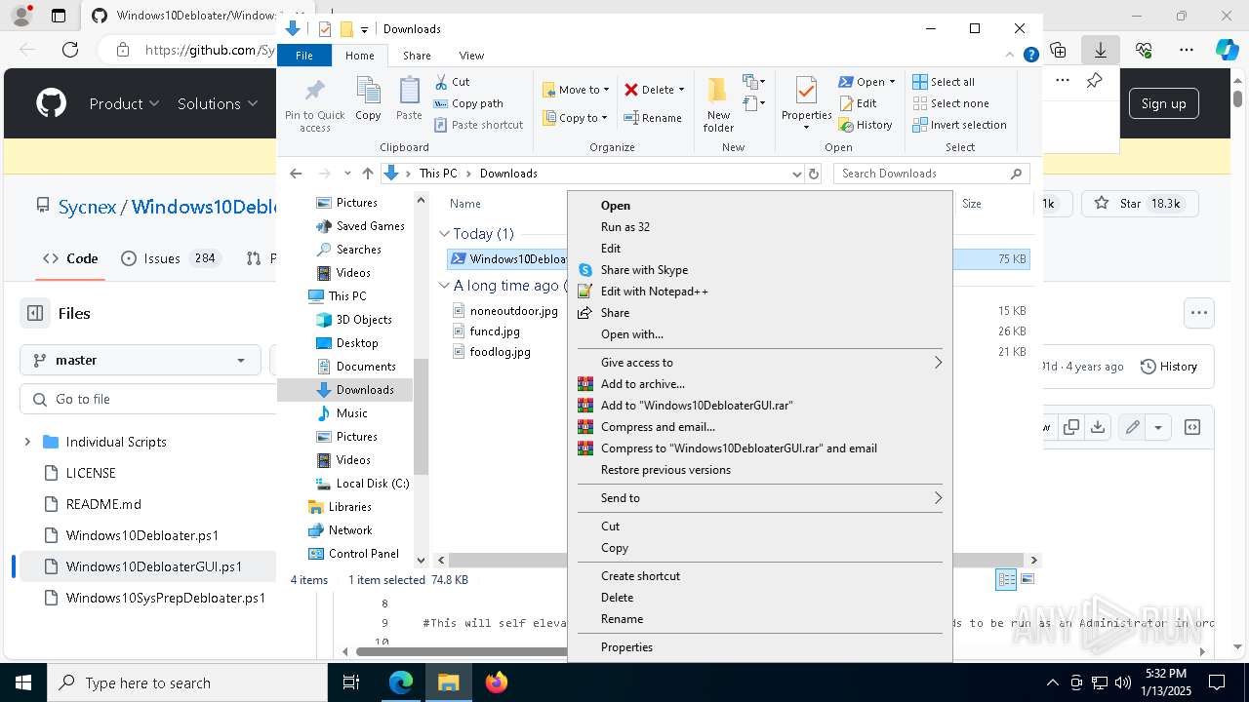Open Microsoft Edge from taskbar
The height and width of the screenshot is (702, 1249).
(401, 682)
